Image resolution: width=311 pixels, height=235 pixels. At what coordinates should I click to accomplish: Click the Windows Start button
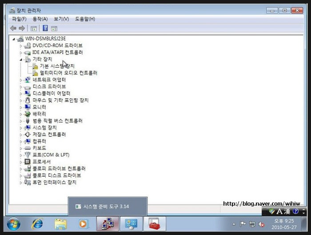coord(13,224)
